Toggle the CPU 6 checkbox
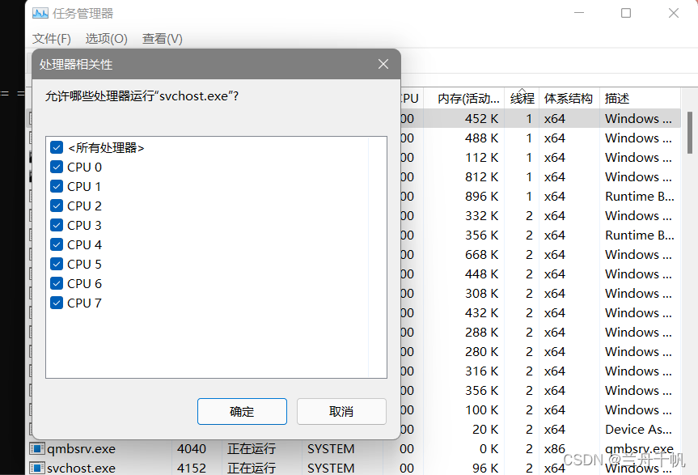The height and width of the screenshot is (475, 698). coord(57,283)
